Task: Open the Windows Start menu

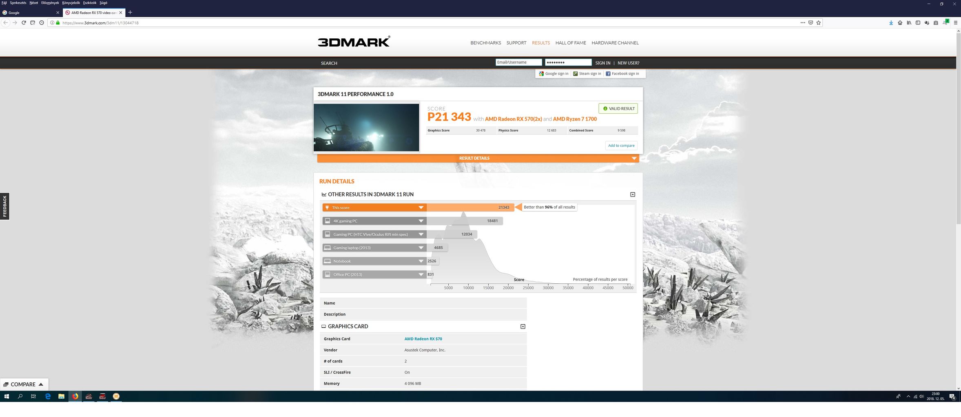Action: pos(7,396)
